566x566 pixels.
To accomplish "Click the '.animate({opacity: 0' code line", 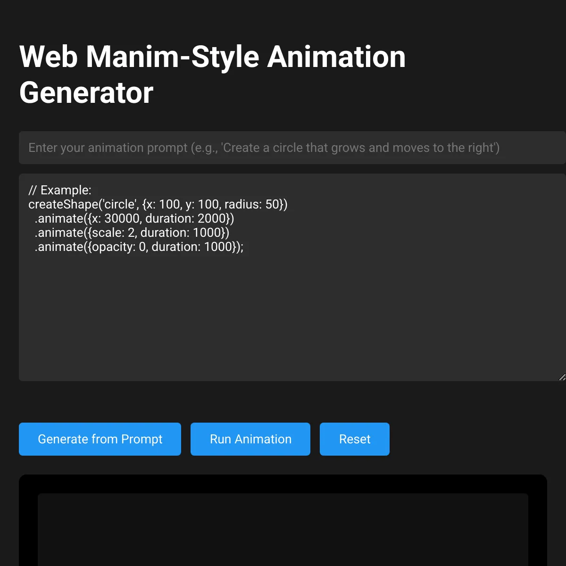I will (x=139, y=247).
